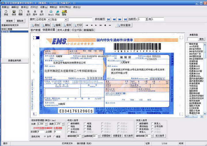
Task: Open the Email toolbar icon
Action: 51,12
